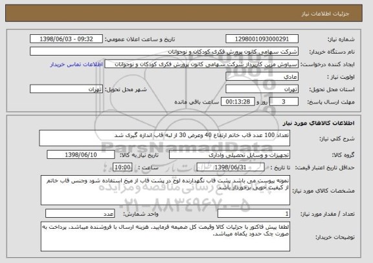Click the مهلت ارسال پاسخ label
The image size is (373, 263).
coord(331,102)
